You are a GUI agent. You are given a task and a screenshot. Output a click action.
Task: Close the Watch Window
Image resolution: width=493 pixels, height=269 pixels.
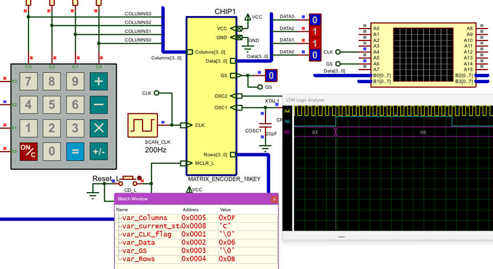(274, 199)
